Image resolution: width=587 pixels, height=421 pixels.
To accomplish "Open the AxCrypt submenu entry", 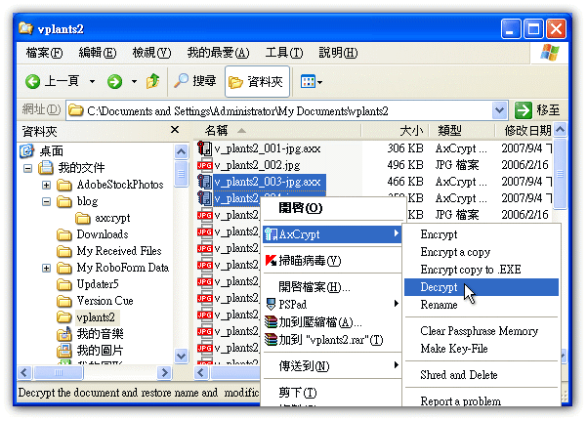I will [x=332, y=234].
